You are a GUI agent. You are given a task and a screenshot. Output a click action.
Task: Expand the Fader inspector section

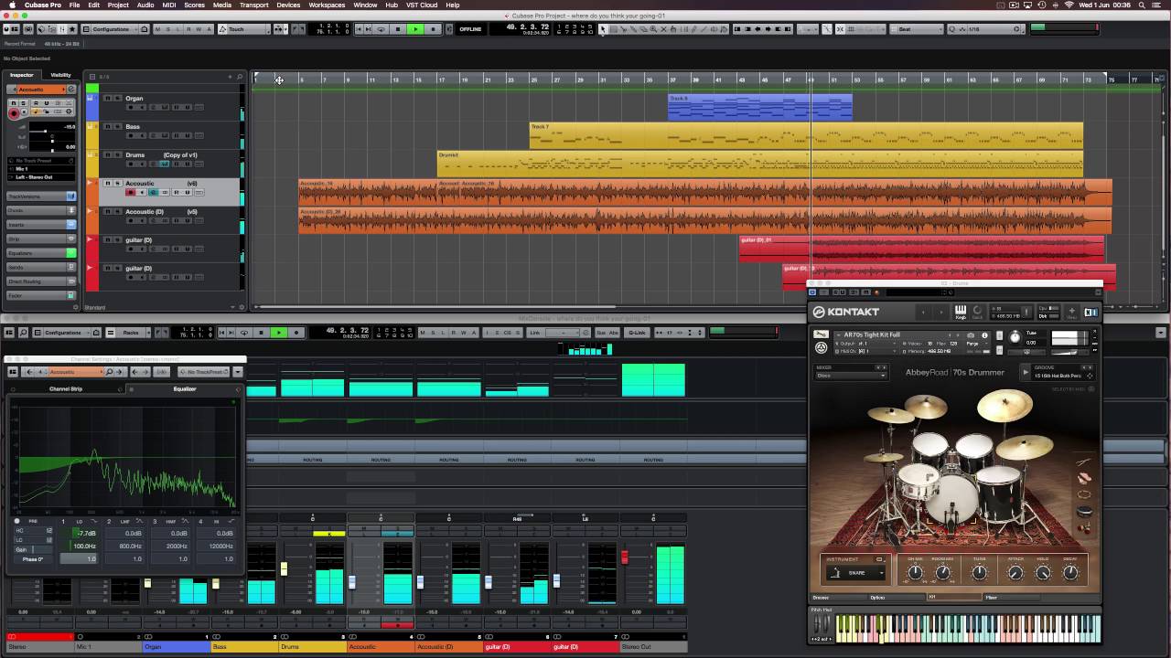[41, 295]
